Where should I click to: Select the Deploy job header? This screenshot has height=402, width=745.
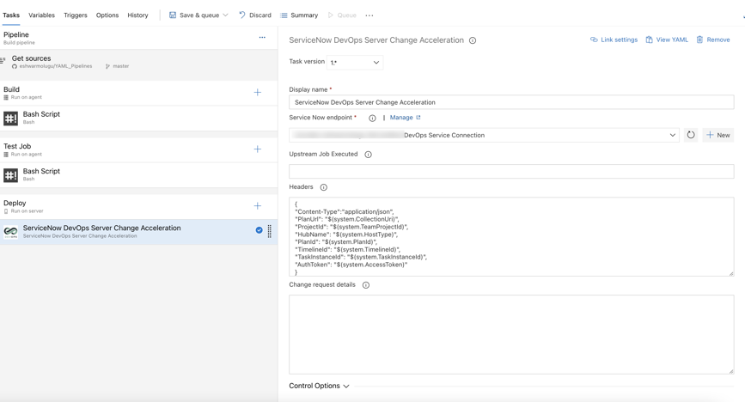pyautogui.click(x=138, y=206)
